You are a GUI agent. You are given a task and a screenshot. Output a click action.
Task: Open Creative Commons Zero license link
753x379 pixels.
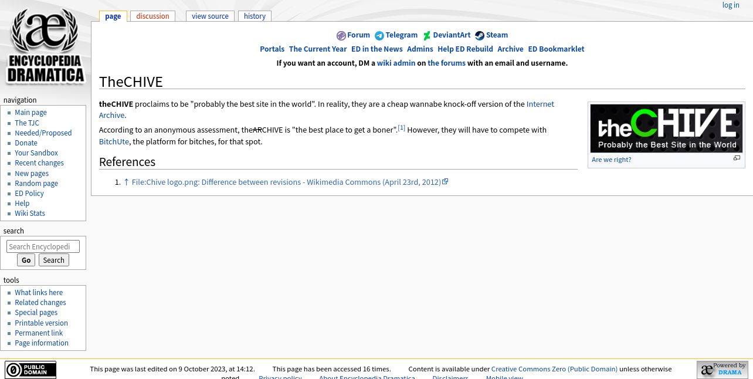pyautogui.click(x=554, y=369)
